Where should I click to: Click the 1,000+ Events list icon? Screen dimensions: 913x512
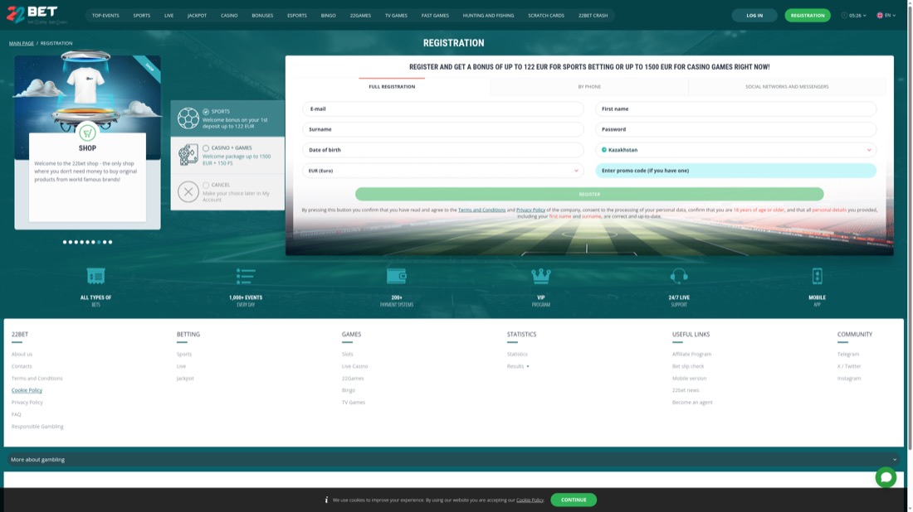pyautogui.click(x=246, y=276)
